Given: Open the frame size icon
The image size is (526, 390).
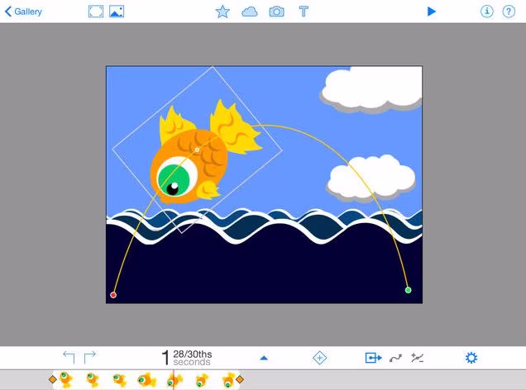Looking at the screenshot, I should click(96, 12).
